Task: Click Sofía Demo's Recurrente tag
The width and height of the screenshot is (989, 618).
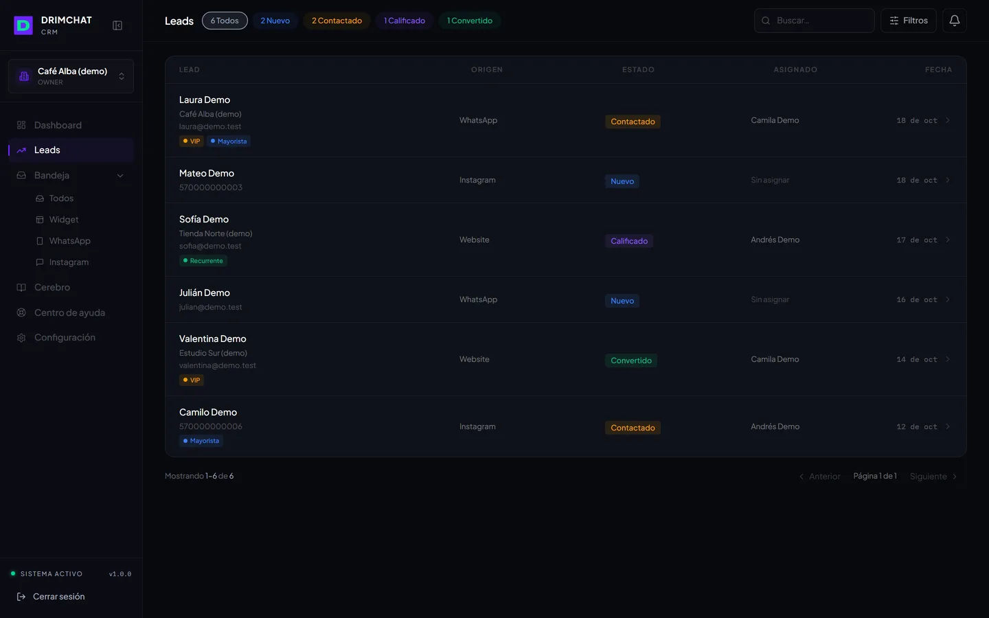Action: (203, 261)
